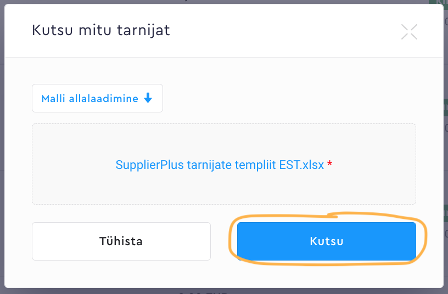Click the Malli allalaadimine template button
The image size is (448, 294).
click(97, 98)
